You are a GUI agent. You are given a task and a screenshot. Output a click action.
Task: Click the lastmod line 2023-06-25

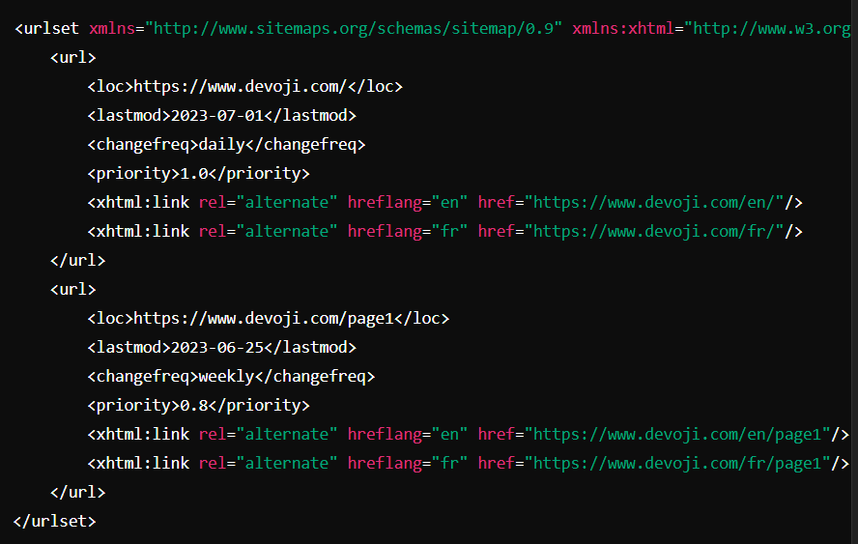221,348
